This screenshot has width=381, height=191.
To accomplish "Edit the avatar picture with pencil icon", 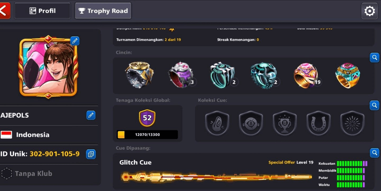I will pyautogui.click(x=75, y=41).
